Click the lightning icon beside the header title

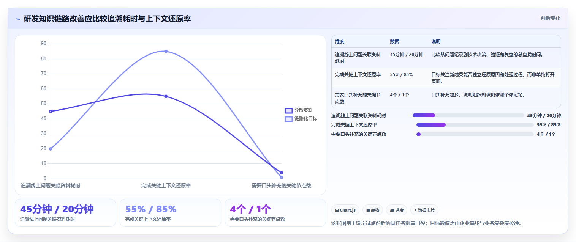tap(18, 19)
